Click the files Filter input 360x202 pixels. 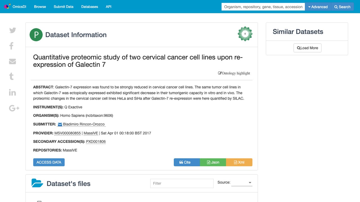pyautogui.click(x=182, y=183)
